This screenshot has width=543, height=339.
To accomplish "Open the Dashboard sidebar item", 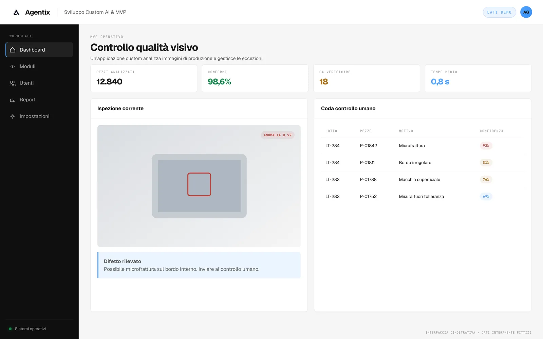I will [x=39, y=50].
